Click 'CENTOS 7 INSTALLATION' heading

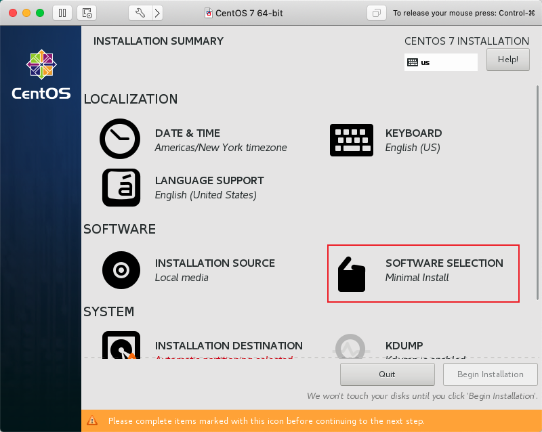[467, 41]
